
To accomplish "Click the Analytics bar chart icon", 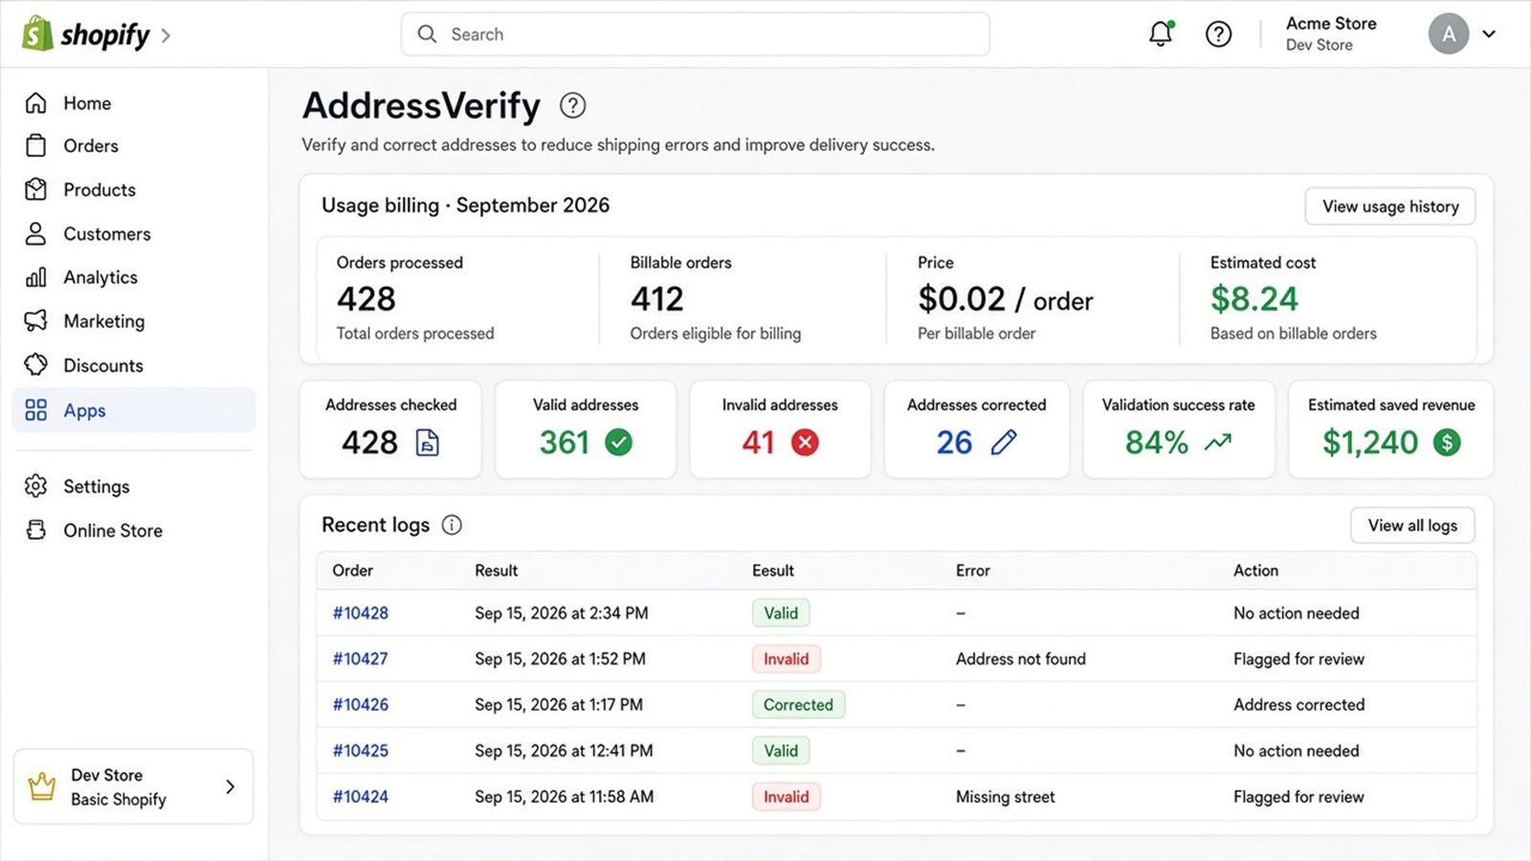I will 36,277.
